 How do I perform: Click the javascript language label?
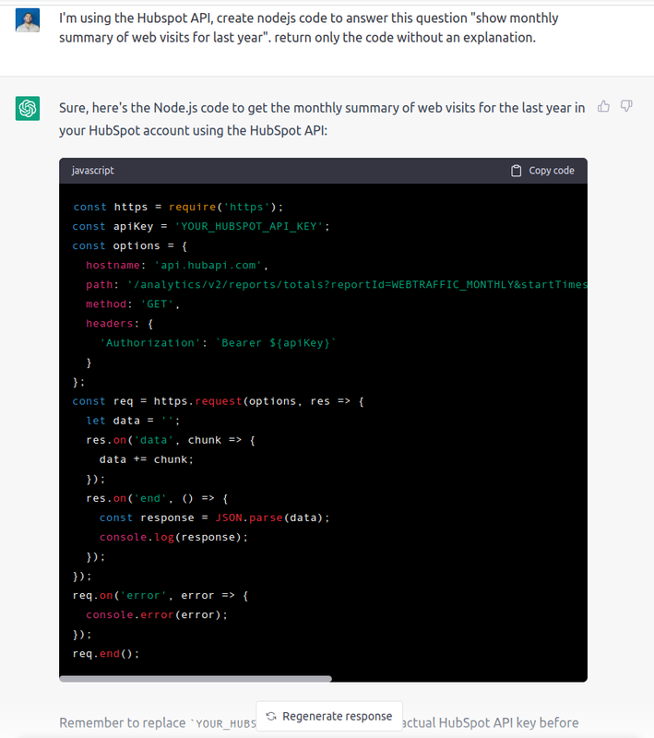tap(92, 171)
